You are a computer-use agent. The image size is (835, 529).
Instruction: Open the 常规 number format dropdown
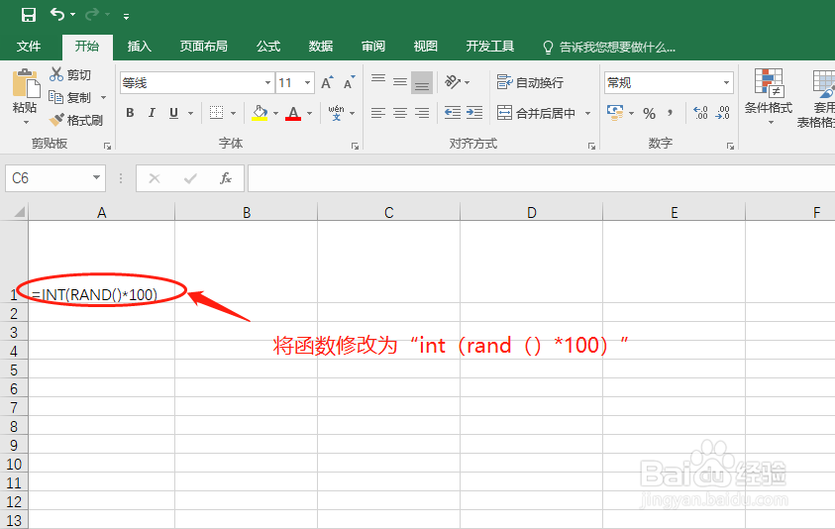coord(726,83)
